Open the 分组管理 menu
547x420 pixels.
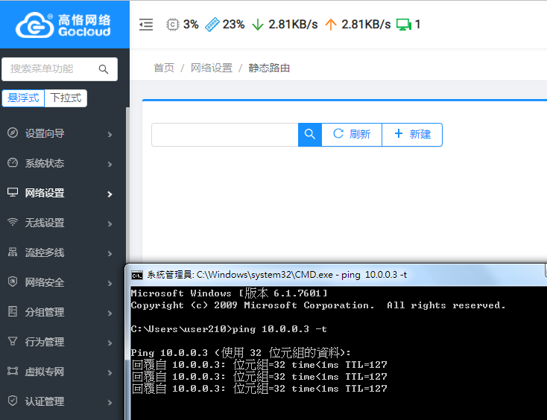(62, 312)
